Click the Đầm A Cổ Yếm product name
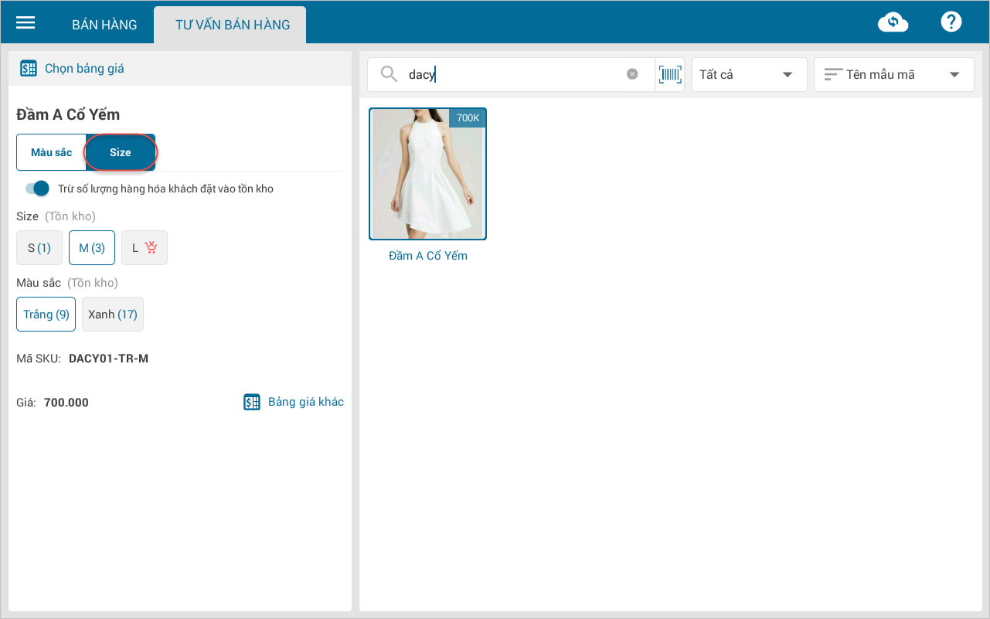Viewport: 990px width, 619px height. coord(428,256)
